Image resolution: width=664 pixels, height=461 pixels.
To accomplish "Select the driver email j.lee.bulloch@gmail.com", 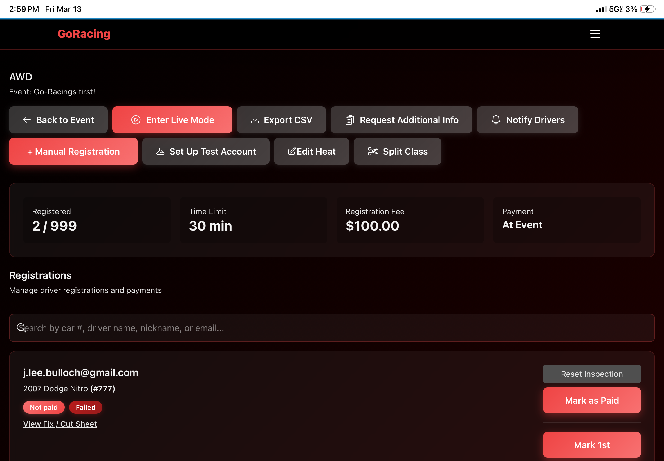I will [x=81, y=372].
